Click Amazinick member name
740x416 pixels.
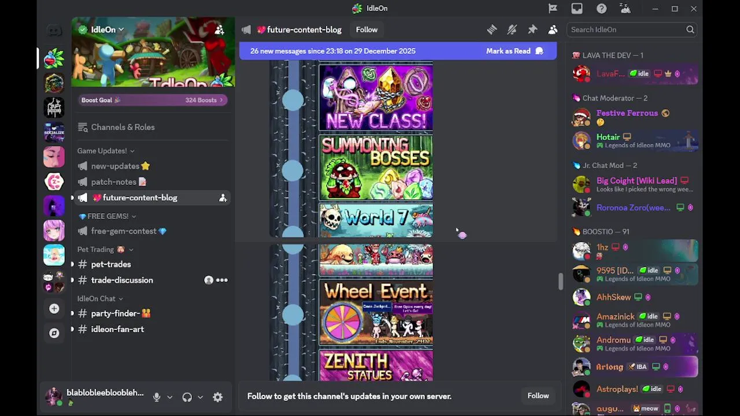615,317
